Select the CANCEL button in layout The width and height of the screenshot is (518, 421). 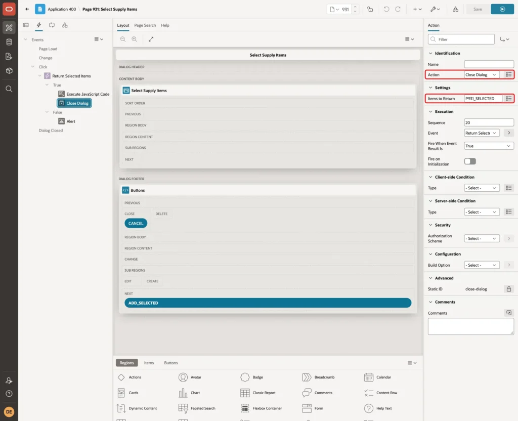click(x=136, y=223)
